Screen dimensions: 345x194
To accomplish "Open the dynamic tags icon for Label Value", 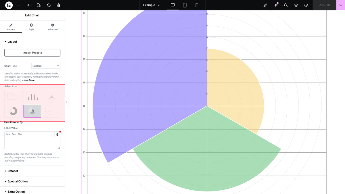I will pyautogui.click(x=57, y=135).
